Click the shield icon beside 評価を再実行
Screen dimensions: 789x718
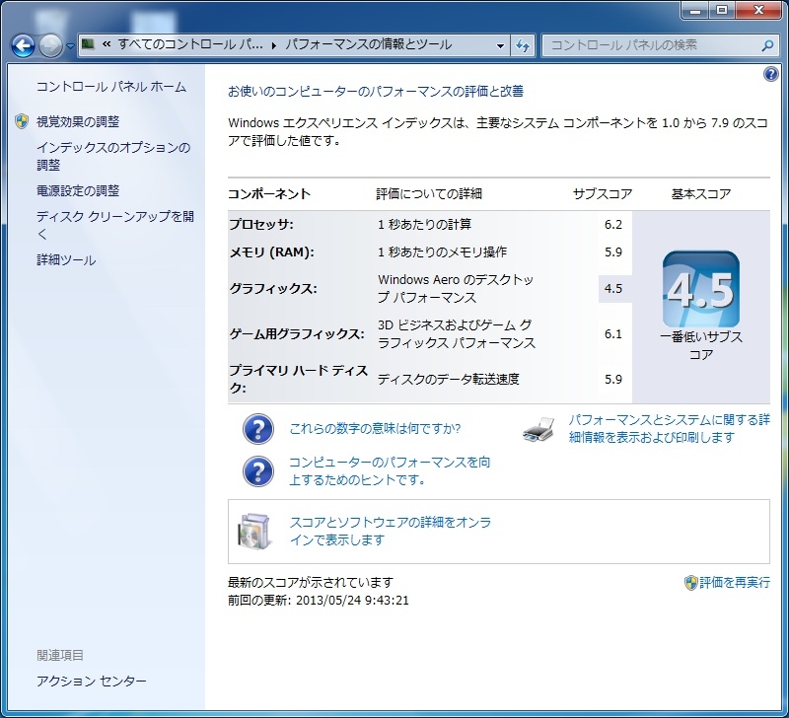(691, 583)
